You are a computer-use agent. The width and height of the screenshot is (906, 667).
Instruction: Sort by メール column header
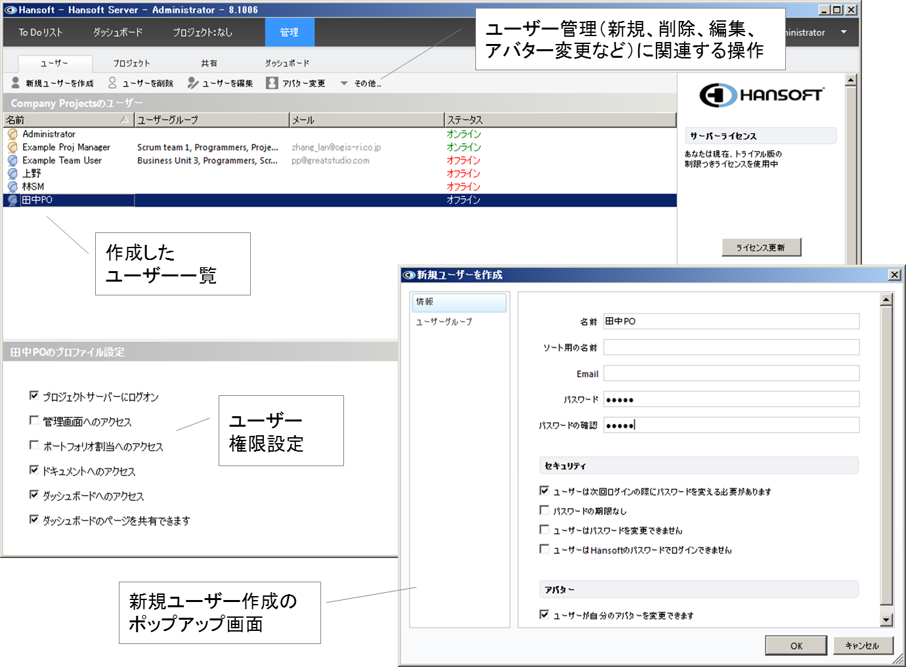pos(367,119)
